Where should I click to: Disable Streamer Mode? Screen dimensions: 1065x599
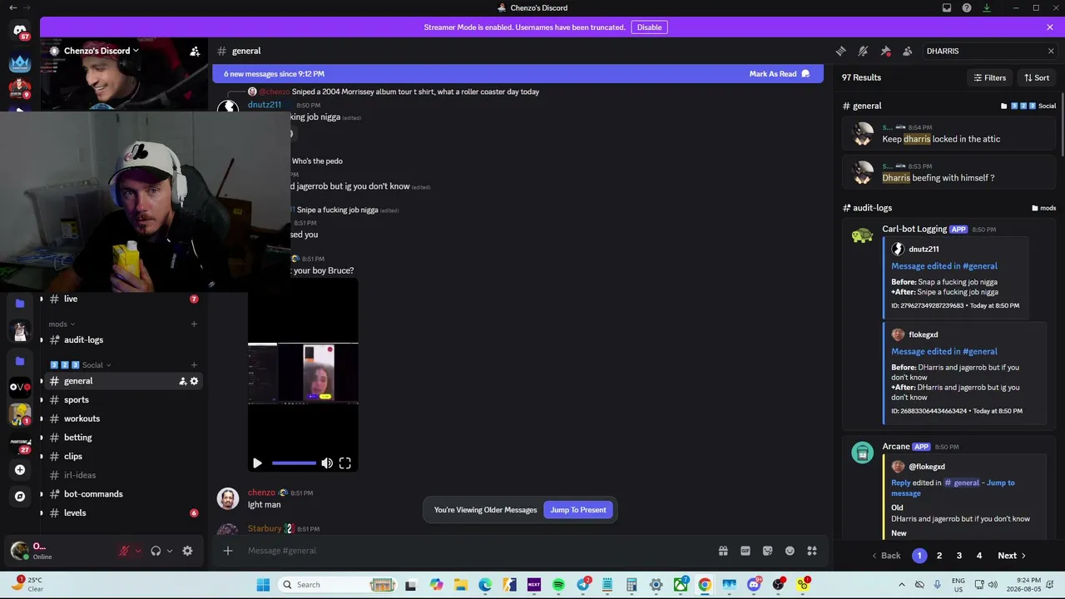tap(649, 27)
